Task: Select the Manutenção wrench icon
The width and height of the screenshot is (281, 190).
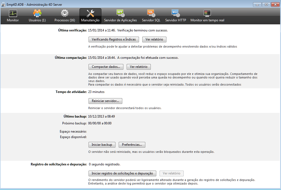Action: 90,13
